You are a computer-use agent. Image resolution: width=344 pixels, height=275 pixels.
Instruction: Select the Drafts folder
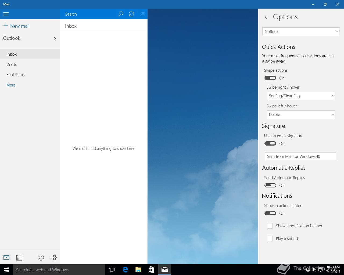pos(12,64)
